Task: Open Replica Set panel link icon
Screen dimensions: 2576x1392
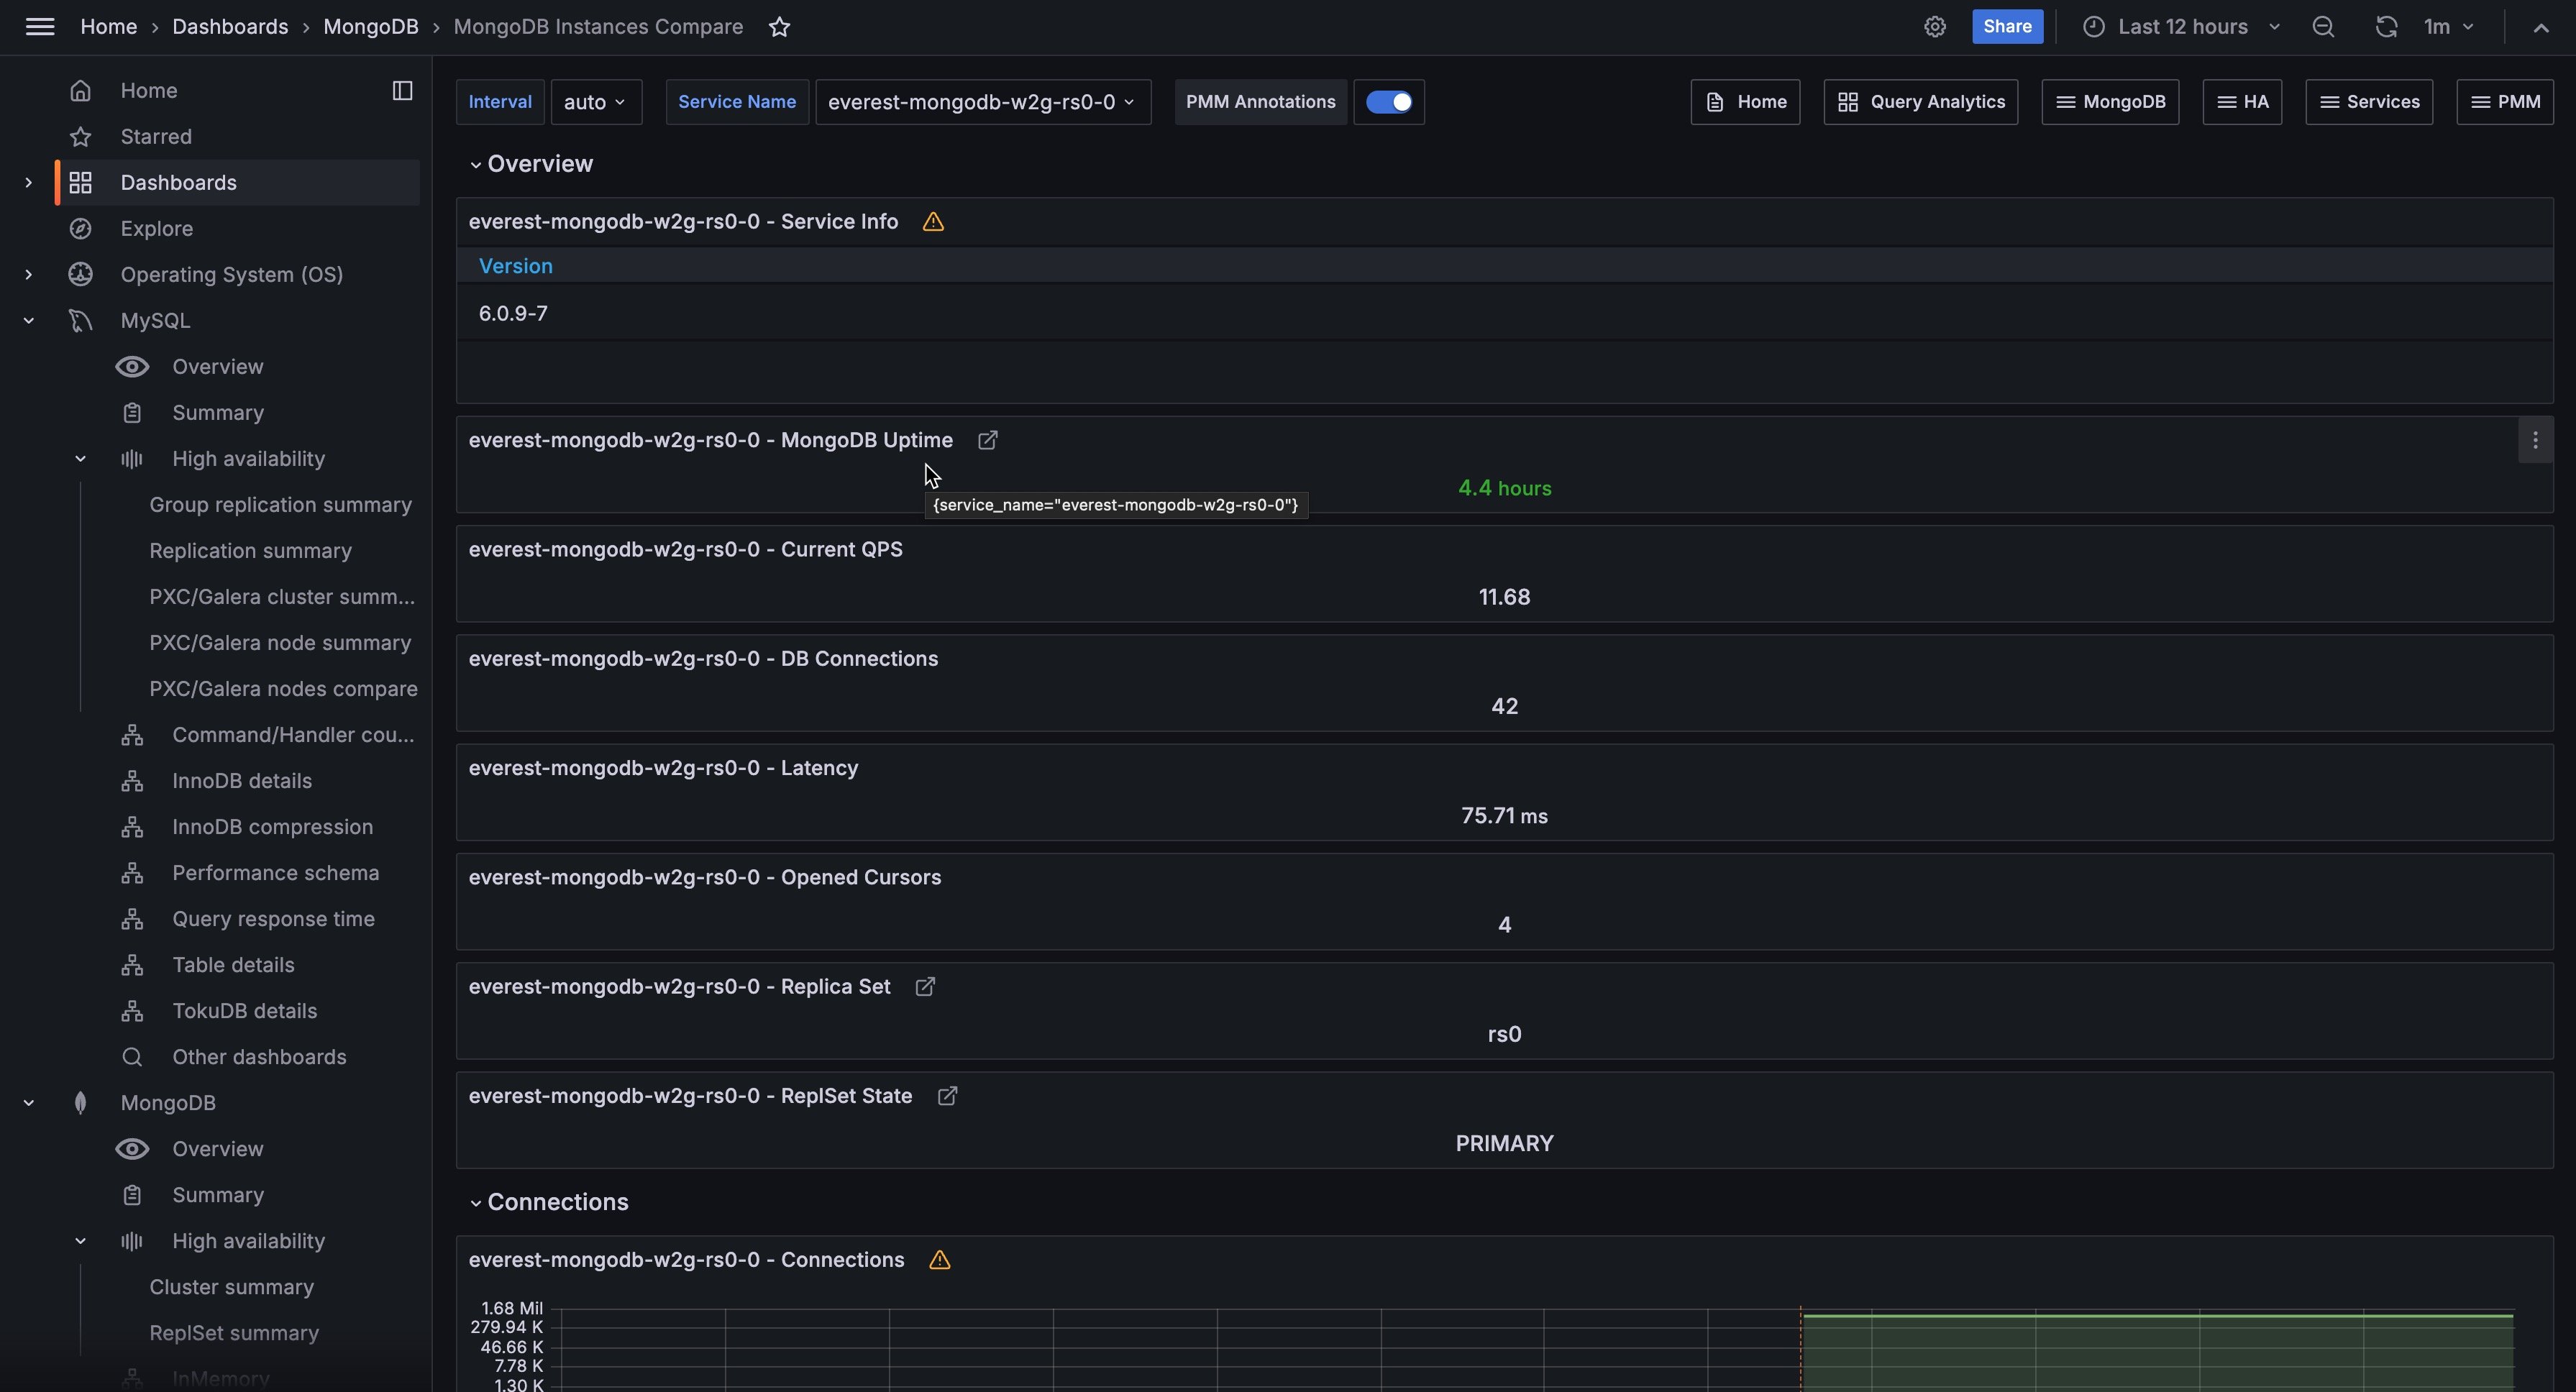Action: click(x=925, y=987)
